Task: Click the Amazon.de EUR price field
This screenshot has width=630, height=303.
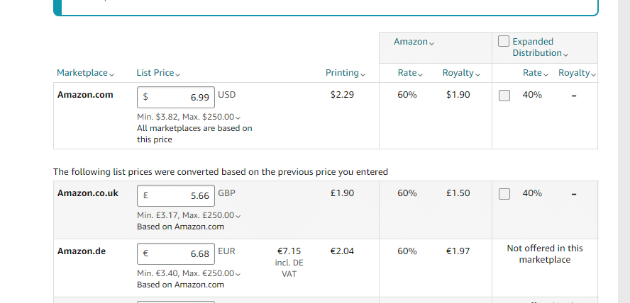Action: pos(175,253)
